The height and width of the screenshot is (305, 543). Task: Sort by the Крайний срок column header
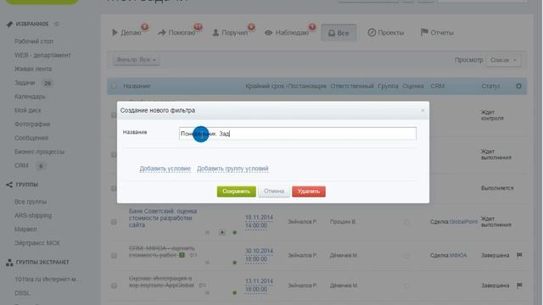[x=266, y=86]
